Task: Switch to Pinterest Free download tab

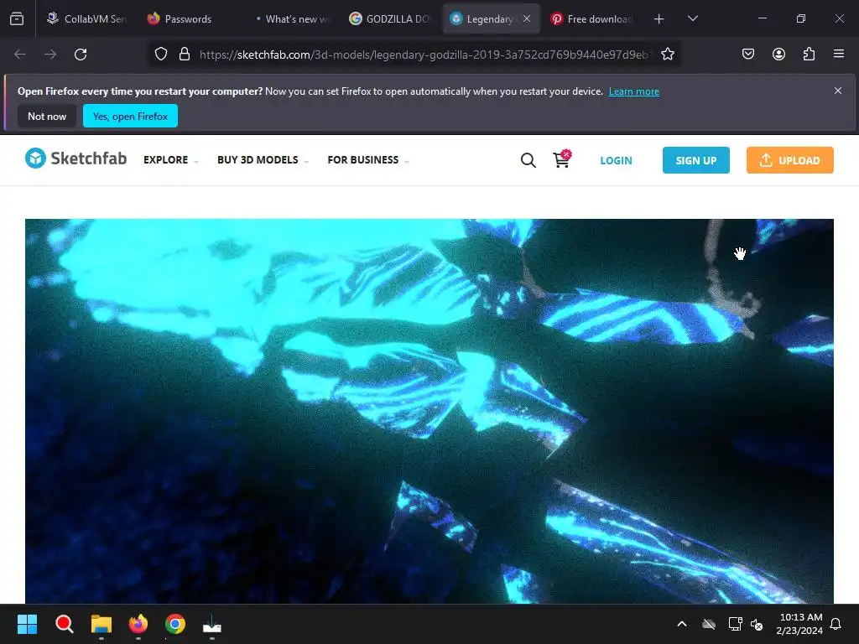Action: [x=592, y=19]
